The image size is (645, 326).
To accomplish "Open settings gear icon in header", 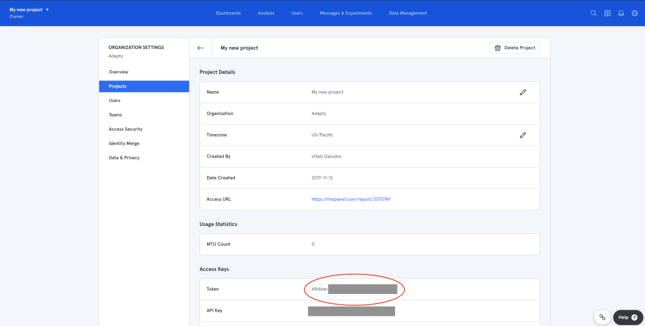I will tap(635, 13).
